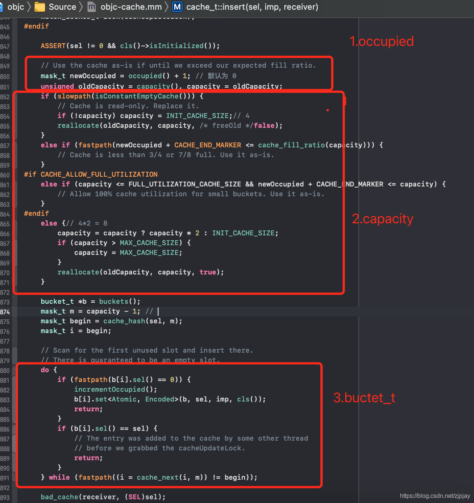Image resolution: width=474 pixels, height=503 pixels.
Task: Click the occupied() call on line 850
Action: tap(149, 76)
